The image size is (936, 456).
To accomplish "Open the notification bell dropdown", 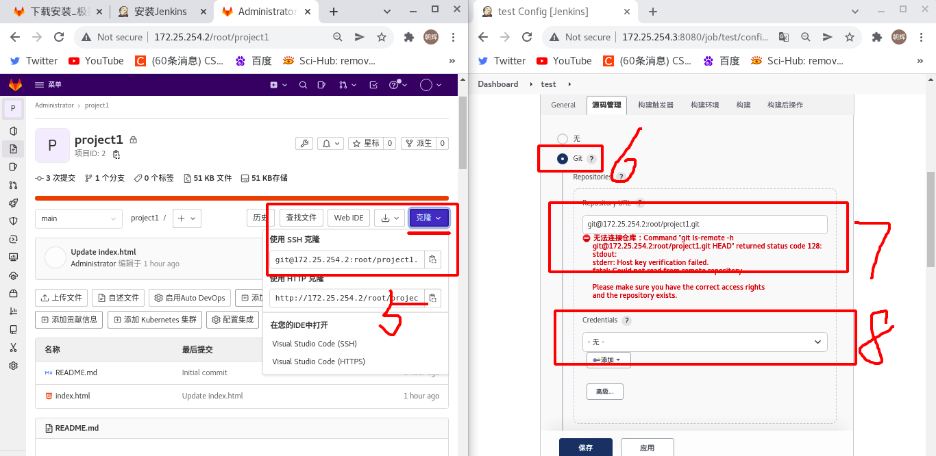I will pos(332,143).
